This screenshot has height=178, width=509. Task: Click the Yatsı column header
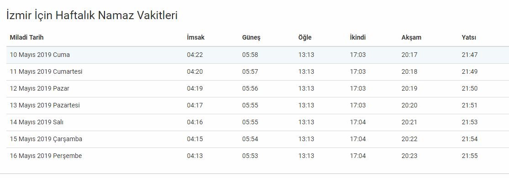[469, 37]
